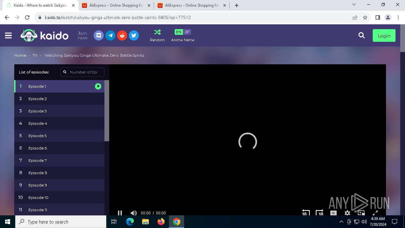Select Episode 5 in the list
The width and height of the screenshot is (405, 228).
coord(59,136)
